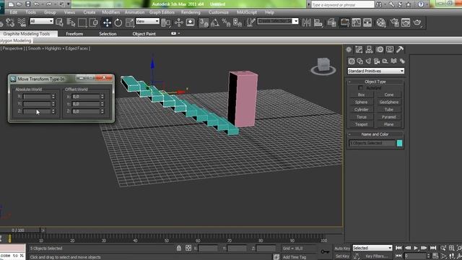
Task: Collapse the Name and Color rollout
Action: click(x=375, y=134)
